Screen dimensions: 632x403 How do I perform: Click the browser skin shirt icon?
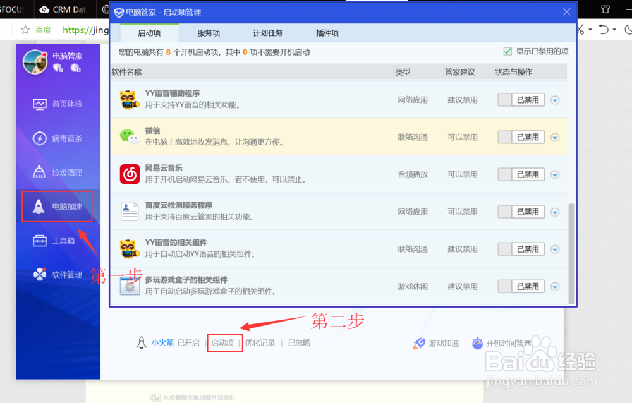(x=605, y=9)
